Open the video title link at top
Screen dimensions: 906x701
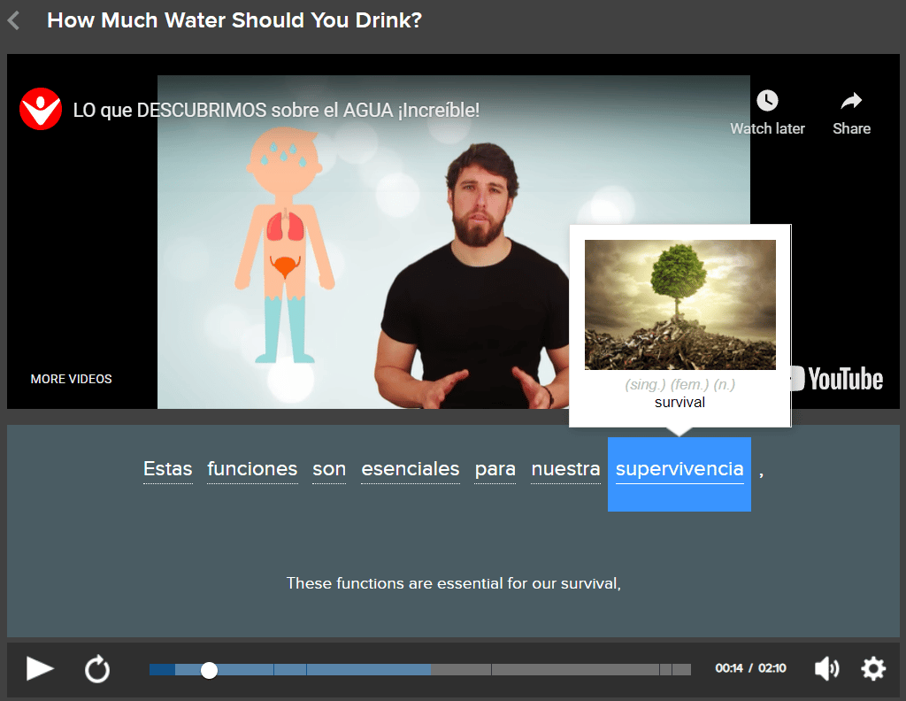click(x=276, y=111)
